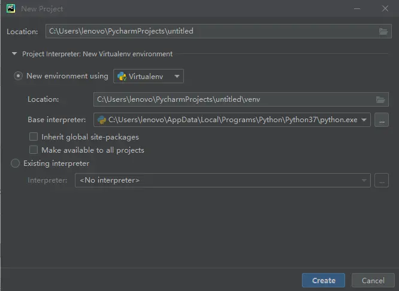Select Existing interpreter radio button

[16, 163]
